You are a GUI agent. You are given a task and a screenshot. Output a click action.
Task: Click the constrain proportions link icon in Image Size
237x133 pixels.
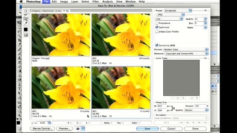pos(174,108)
